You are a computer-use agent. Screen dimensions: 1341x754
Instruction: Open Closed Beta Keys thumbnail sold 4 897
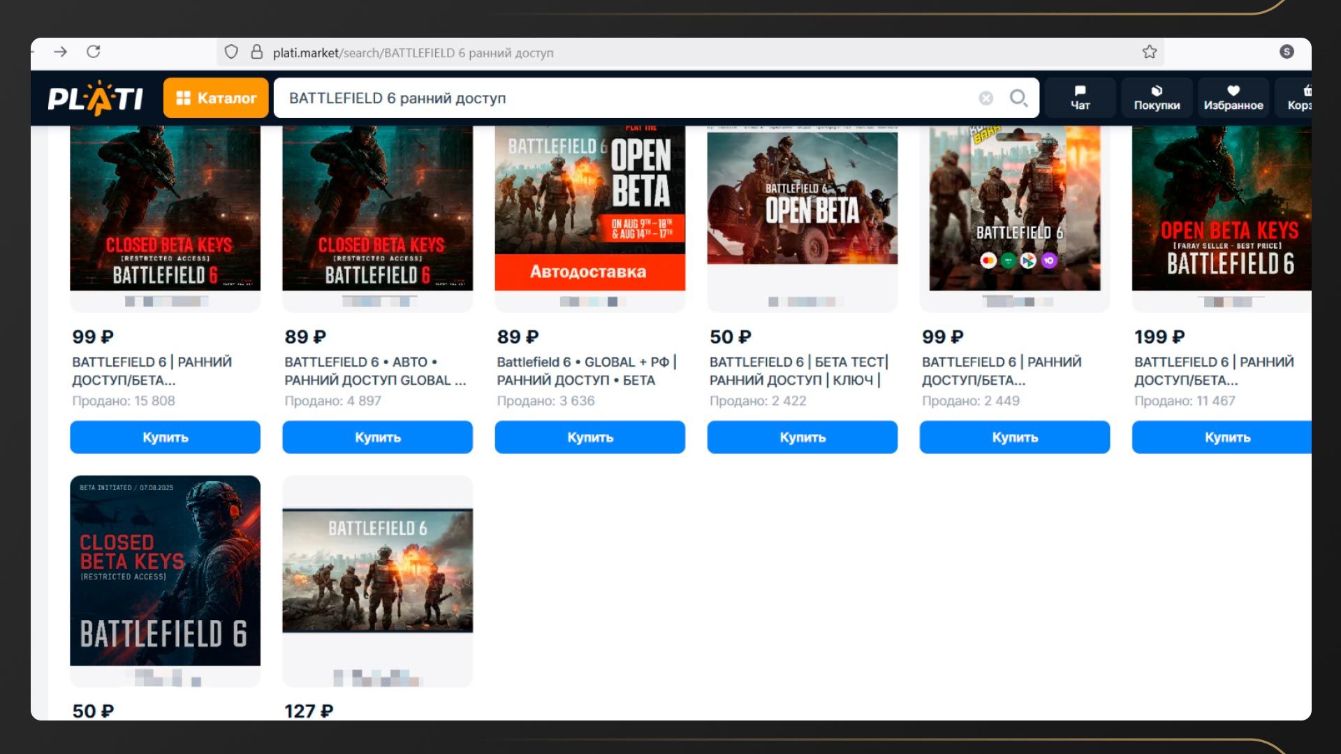point(377,208)
